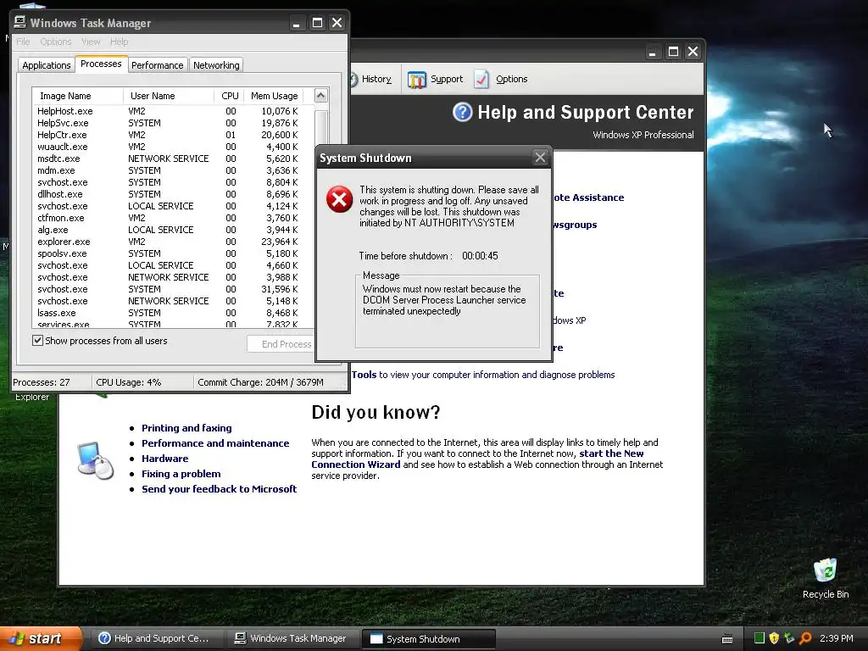Viewport: 868px width, 651px height.
Task: Select the lsass.exe process row
Action: [x=172, y=313]
